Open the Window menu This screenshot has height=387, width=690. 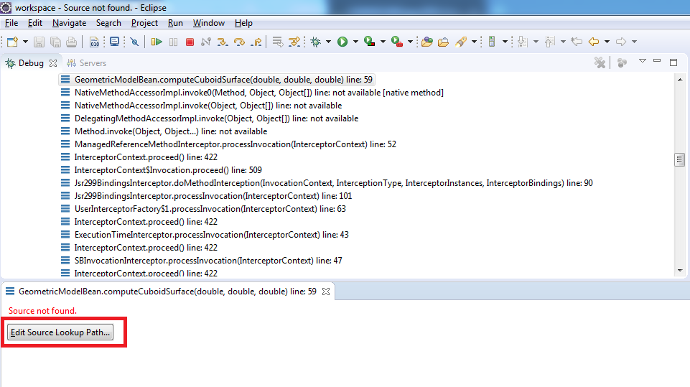(209, 23)
